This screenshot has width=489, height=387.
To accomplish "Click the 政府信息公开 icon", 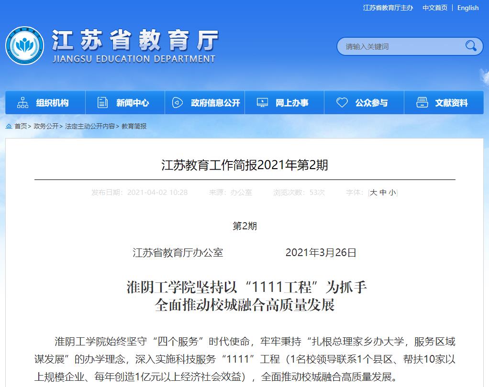I will [x=178, y=103].
